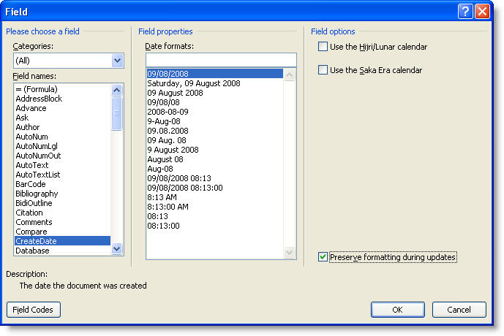Open the Categories dropdown
Screen dimensions: 504x336
click(x=117, y=61)
